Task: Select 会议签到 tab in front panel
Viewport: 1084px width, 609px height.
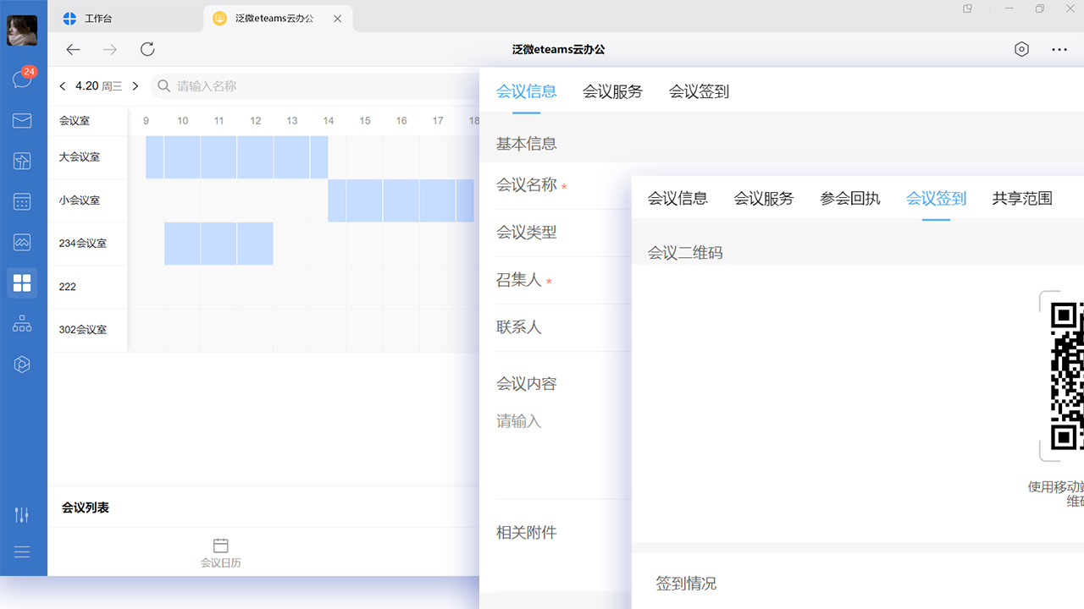Action: [937, 198]
